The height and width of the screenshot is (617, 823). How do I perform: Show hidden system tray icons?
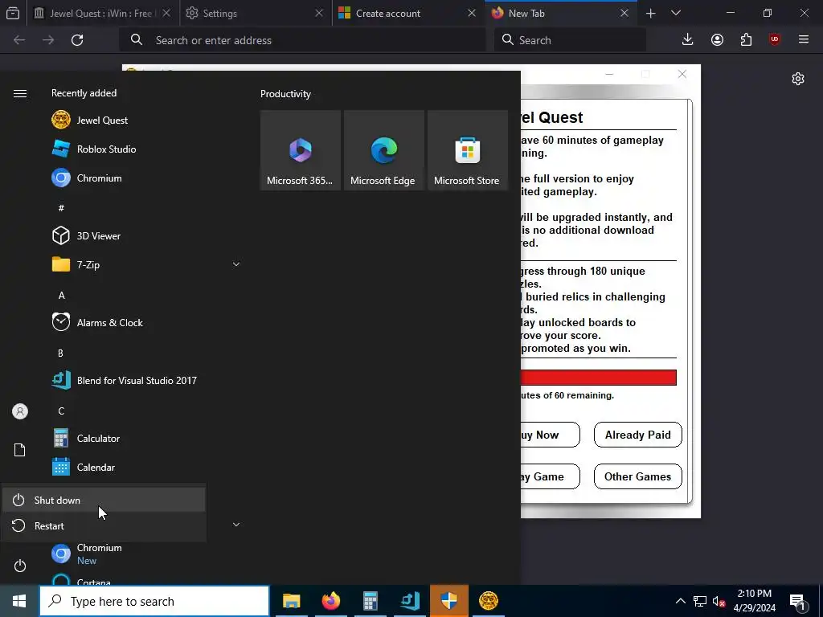(x=680, y=601)
